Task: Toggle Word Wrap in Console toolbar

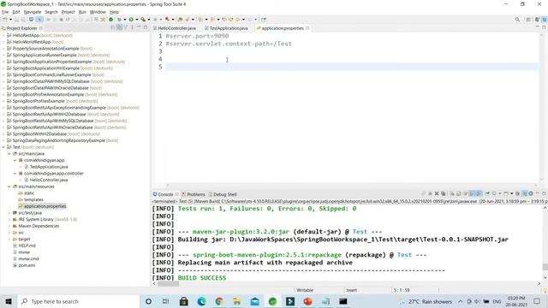Action: click(x=466, y=194)
